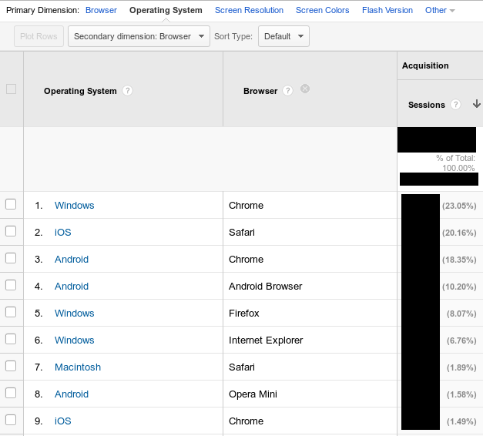Open Windows link in row 5
The width and height of the screenshot is (483, 436).
coord(74,313)
